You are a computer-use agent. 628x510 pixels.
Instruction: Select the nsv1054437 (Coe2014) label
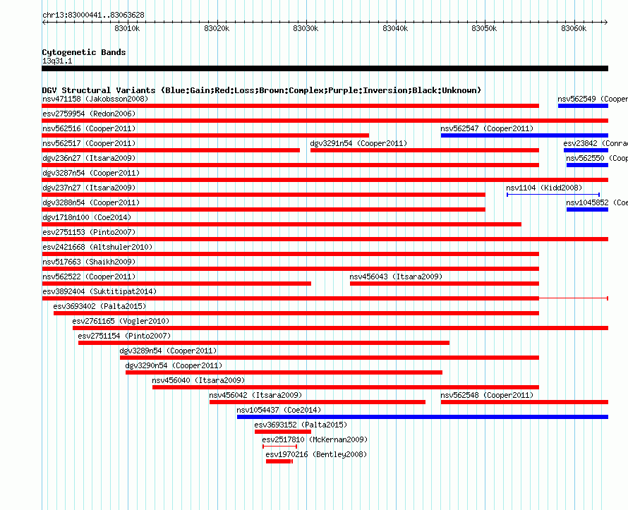point(279,410)
